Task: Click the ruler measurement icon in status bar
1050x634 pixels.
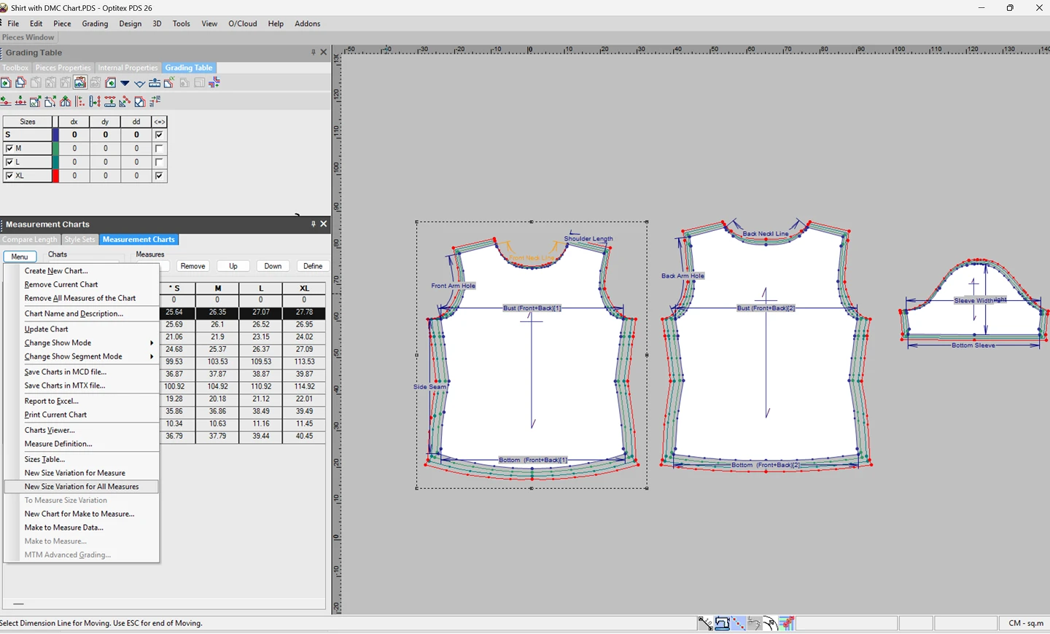Action: (705, 623)
